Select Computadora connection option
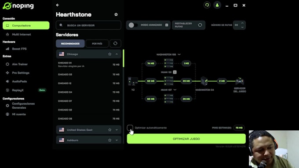This screenshot has width=299, height=168. coord(26,25)
